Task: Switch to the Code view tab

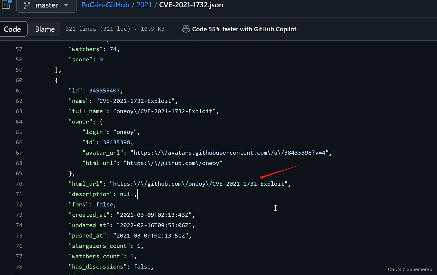Action: 13,29
